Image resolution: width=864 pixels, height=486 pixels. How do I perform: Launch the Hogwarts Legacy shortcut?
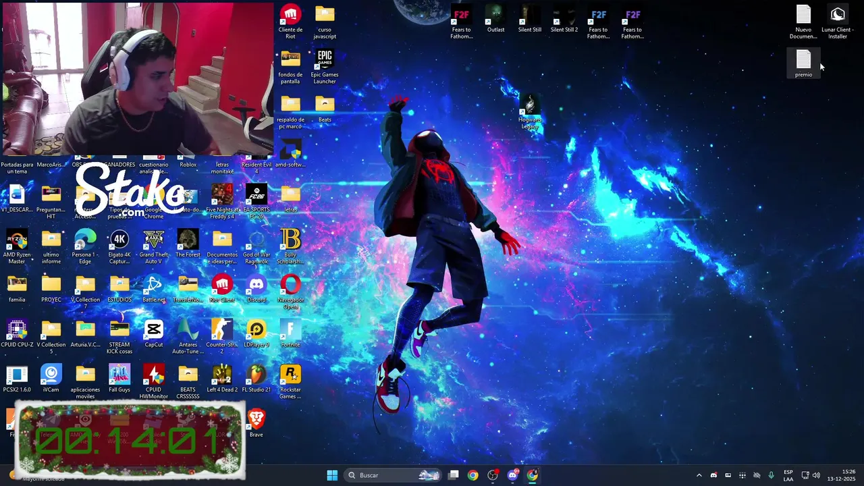click(x=530, y=112)
